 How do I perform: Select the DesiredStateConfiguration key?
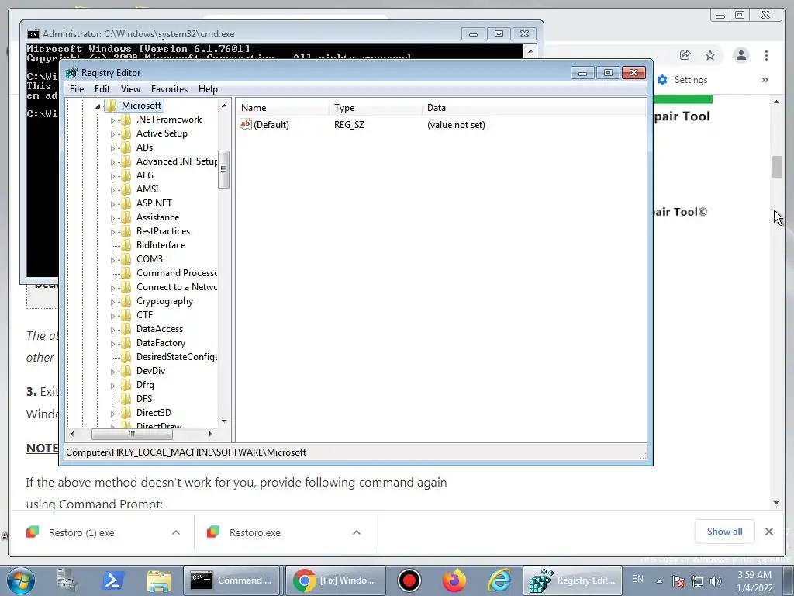coord(177,357)
